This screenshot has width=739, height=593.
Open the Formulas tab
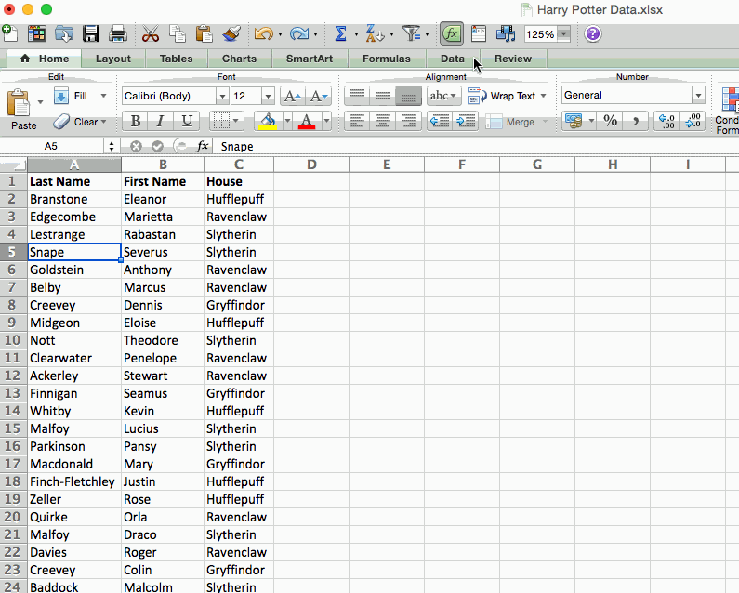point(387,59)
